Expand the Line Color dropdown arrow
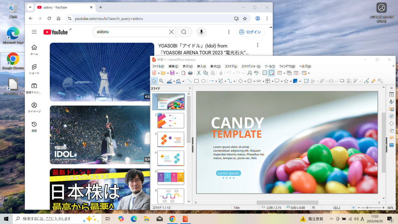This screenshot has width=398, height=224. point(174,81)
